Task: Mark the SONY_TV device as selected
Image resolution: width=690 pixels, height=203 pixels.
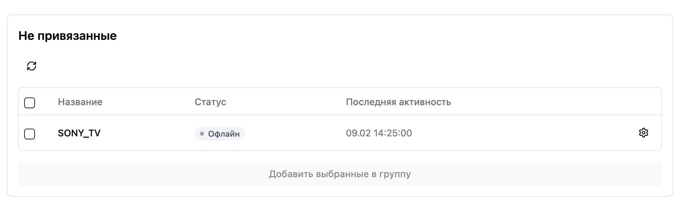Action: (30, 134)
